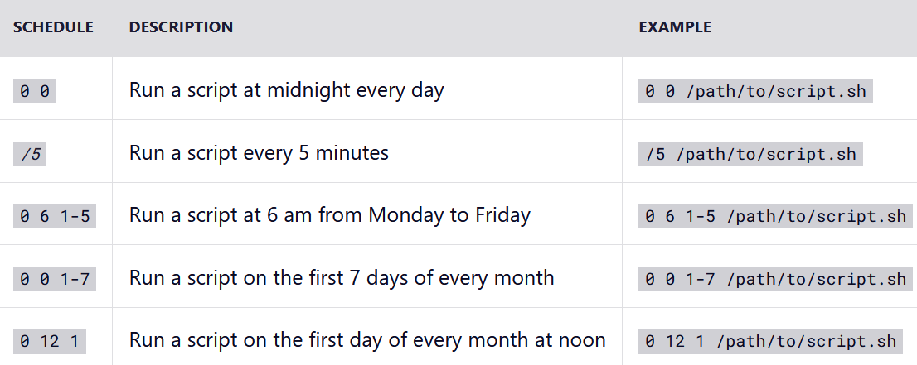The width and height of the screenshot is (917, 365).
Task: Click the '0 12 1 /path/to/script.sh' example
Action: click(x=770, y=342)
